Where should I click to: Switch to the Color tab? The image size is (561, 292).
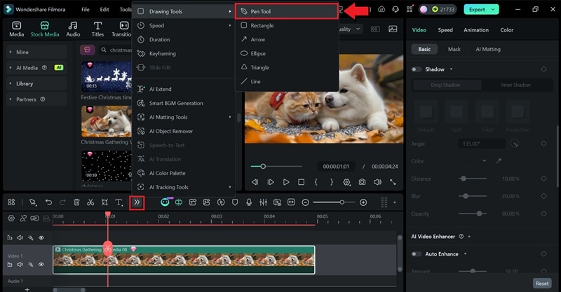pos(506,30)
